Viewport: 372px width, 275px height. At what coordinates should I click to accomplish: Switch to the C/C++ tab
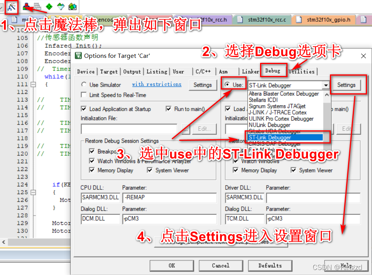click(203, 72)
